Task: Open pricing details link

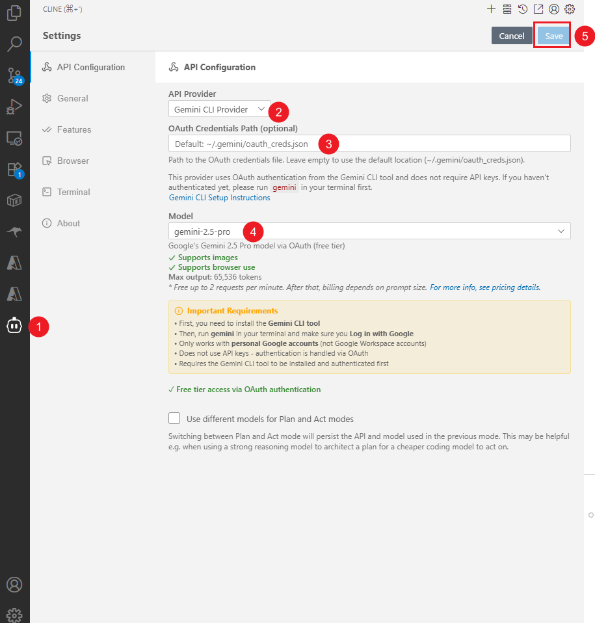Action: (x=485, y=287)
